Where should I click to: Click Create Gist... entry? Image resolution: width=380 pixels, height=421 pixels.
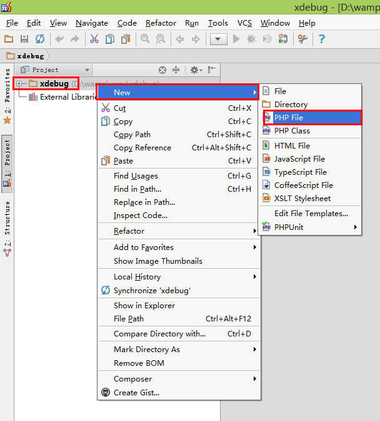pyautogui.click(x=179, y=393)
